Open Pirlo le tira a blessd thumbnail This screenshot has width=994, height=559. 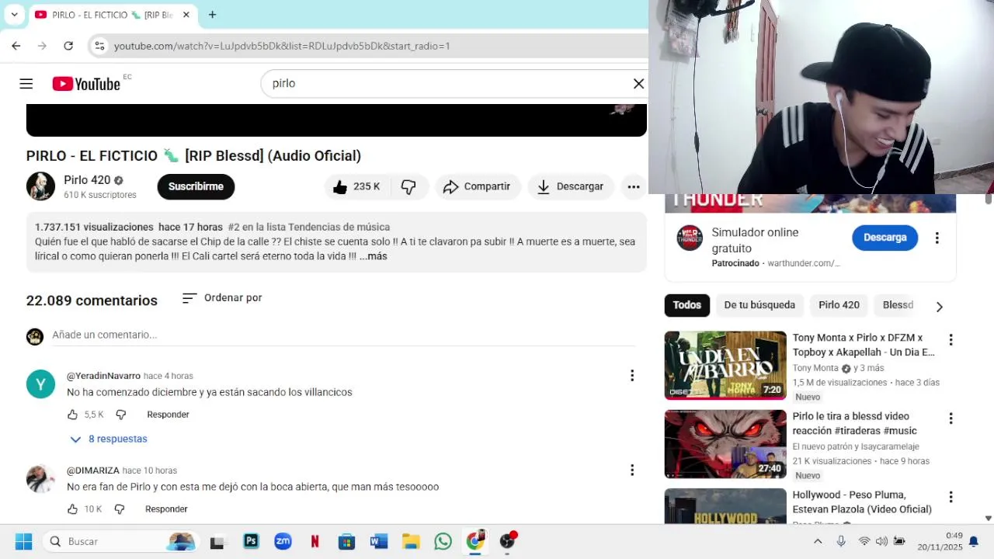(725, 444)
